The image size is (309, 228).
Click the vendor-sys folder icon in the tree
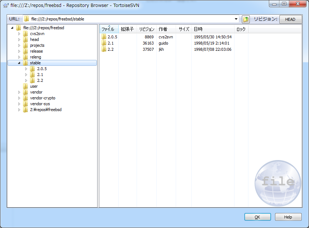coord(26,104)
